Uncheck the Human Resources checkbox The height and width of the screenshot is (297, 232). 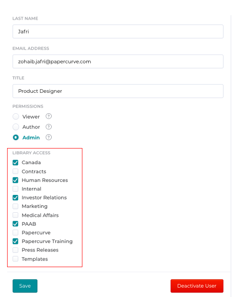(16, 180)
